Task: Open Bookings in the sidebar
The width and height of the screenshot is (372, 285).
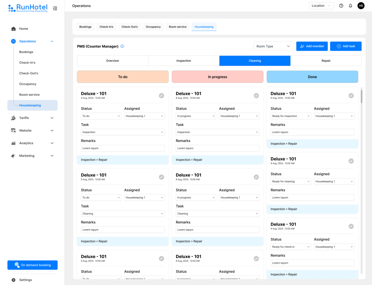Action: [26, 52]
